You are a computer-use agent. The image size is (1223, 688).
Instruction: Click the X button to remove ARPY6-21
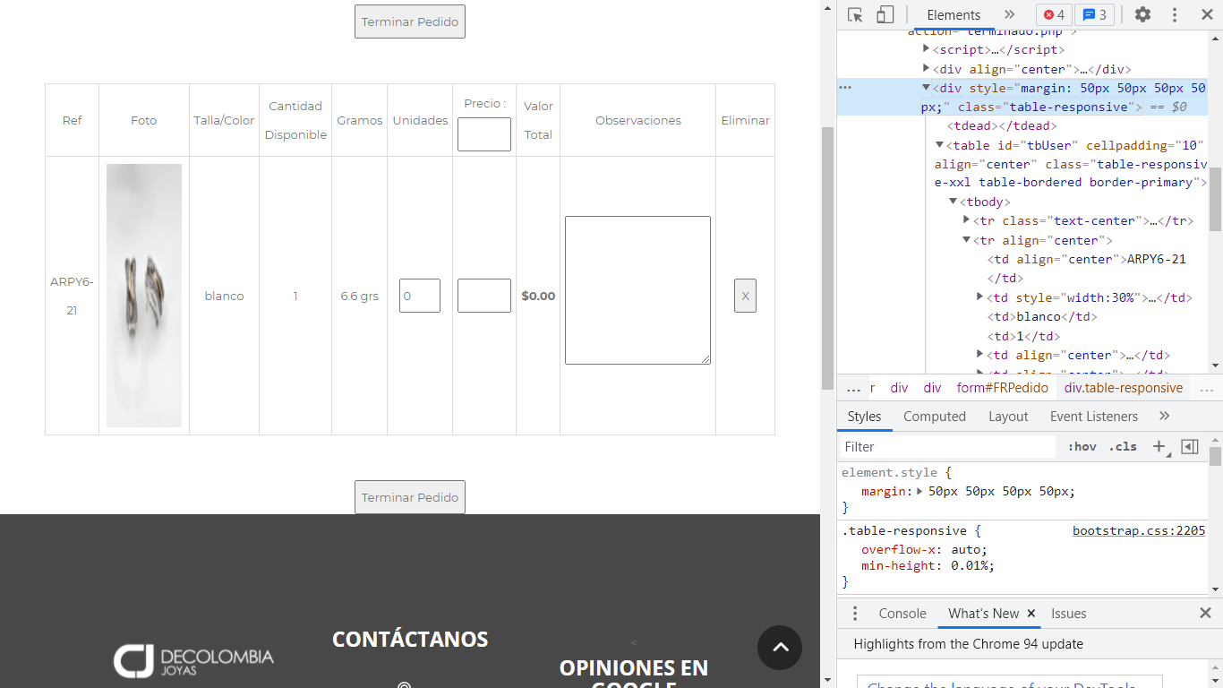point(745,296)
